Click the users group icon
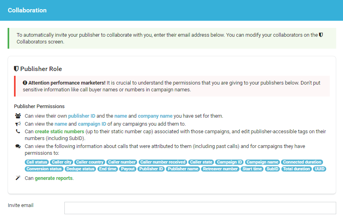 (18, 116)
